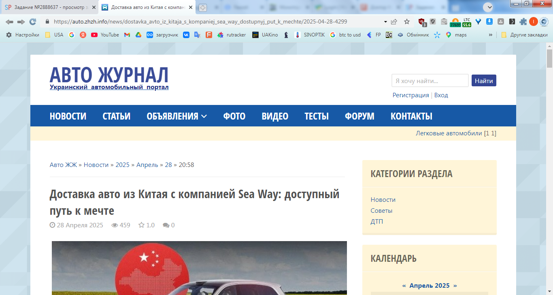
Task: Open the ФОТО menu item
Action: click(234, 116)
